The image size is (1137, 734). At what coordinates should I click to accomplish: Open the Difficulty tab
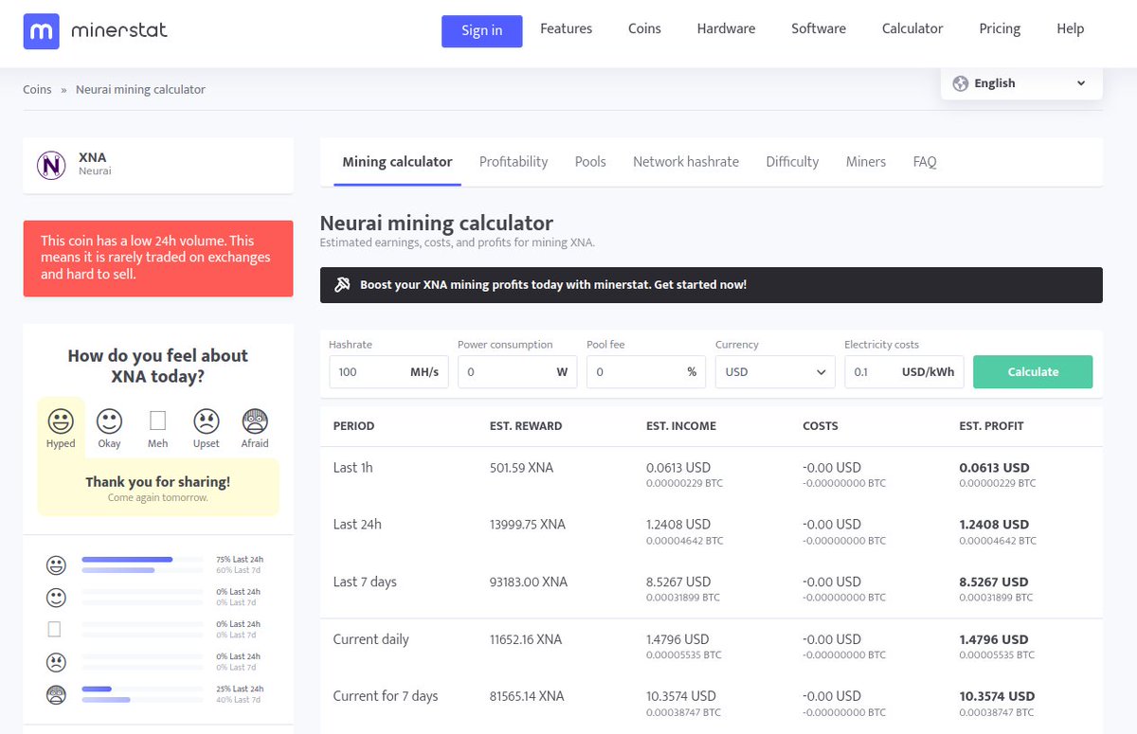coord(792,162)
